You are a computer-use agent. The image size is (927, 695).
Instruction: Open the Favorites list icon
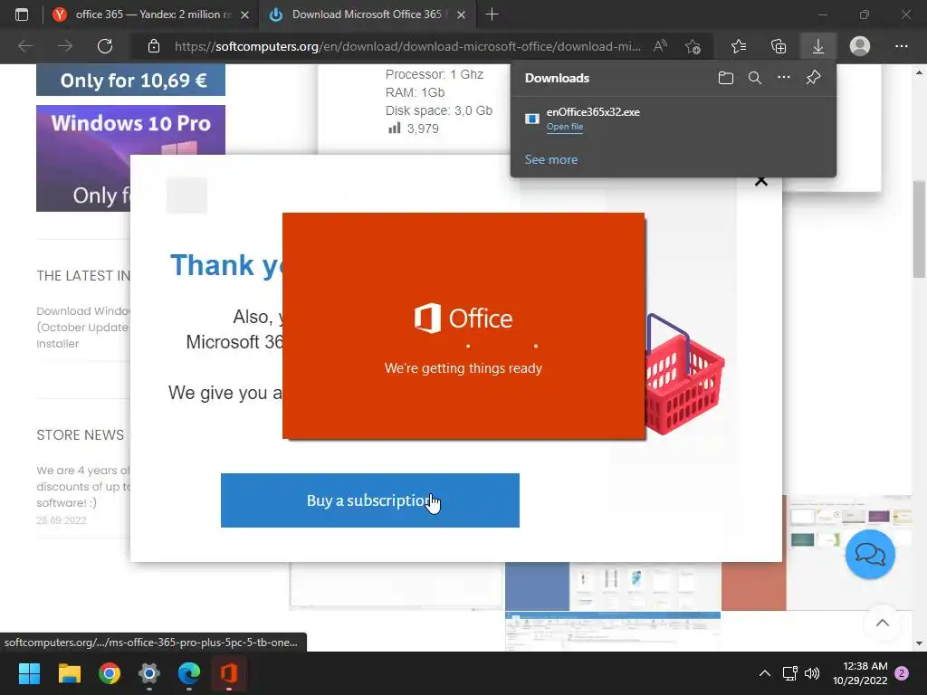[x=739, y=46]
